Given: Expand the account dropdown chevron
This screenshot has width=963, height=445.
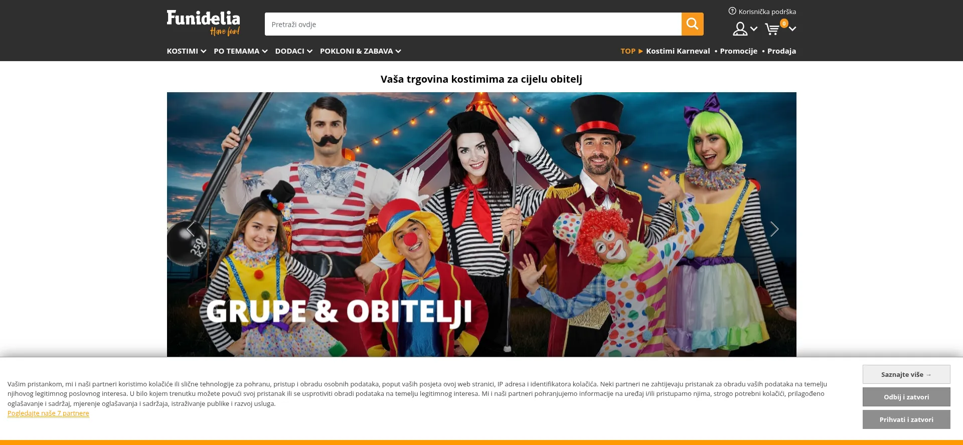Looking at the screenshot, I should [754, 29].
